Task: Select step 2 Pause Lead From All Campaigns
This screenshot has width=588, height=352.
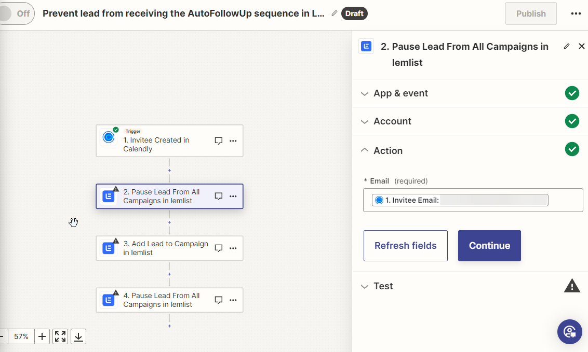Action: [x=169, y=196]
